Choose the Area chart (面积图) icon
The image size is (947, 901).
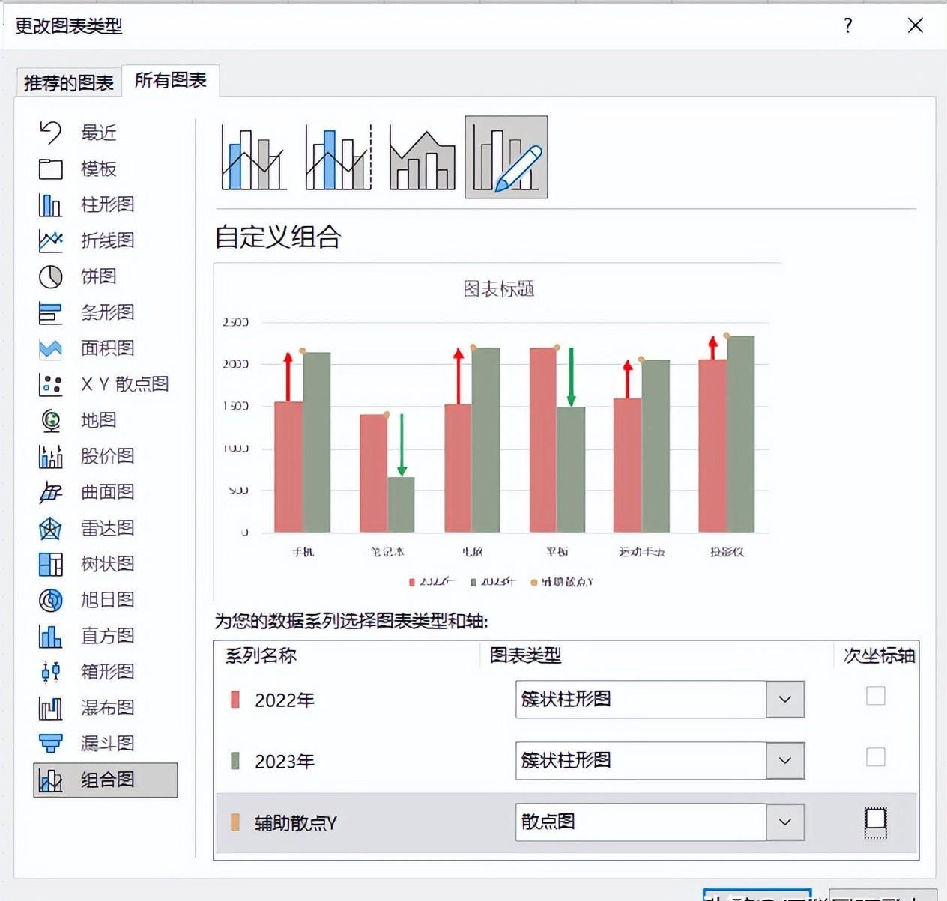click(50, 348)
